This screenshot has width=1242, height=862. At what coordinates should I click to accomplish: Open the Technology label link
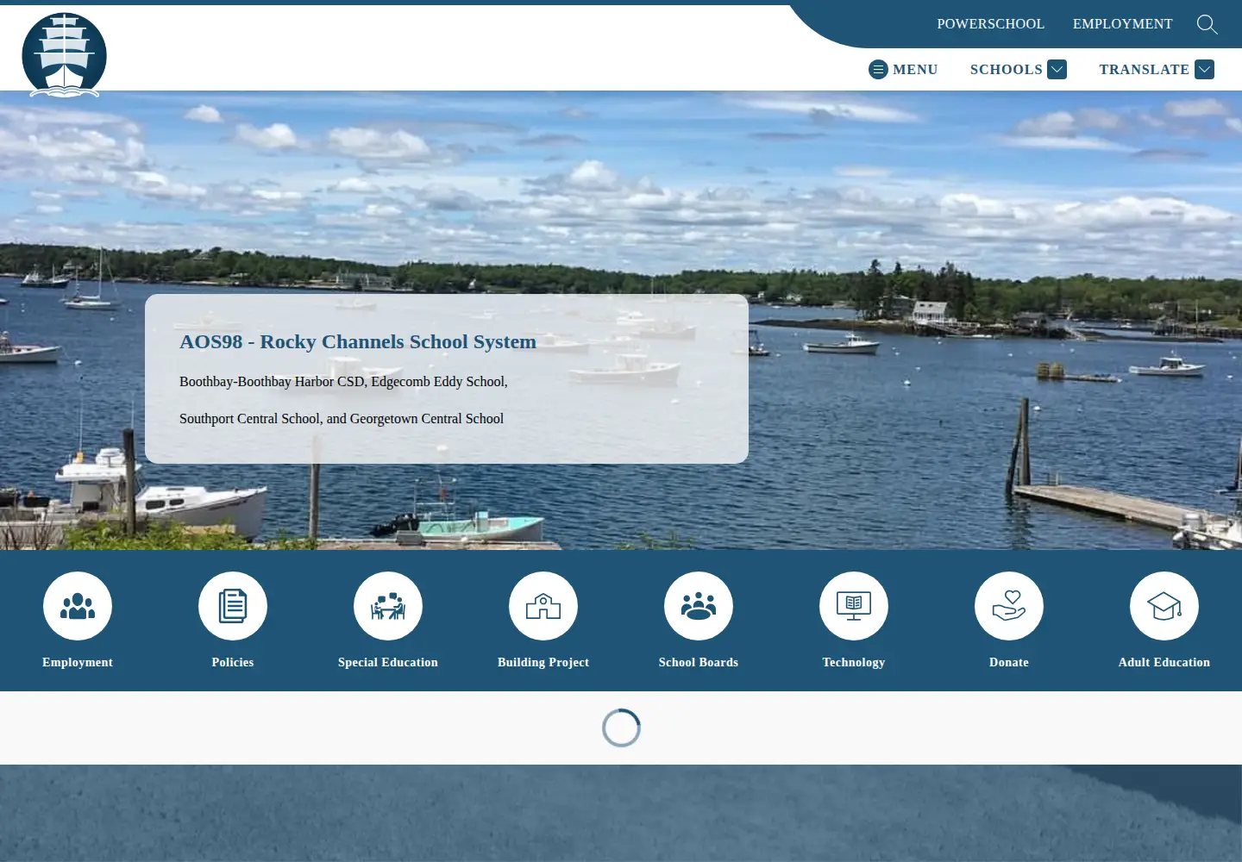pos(854,662)
